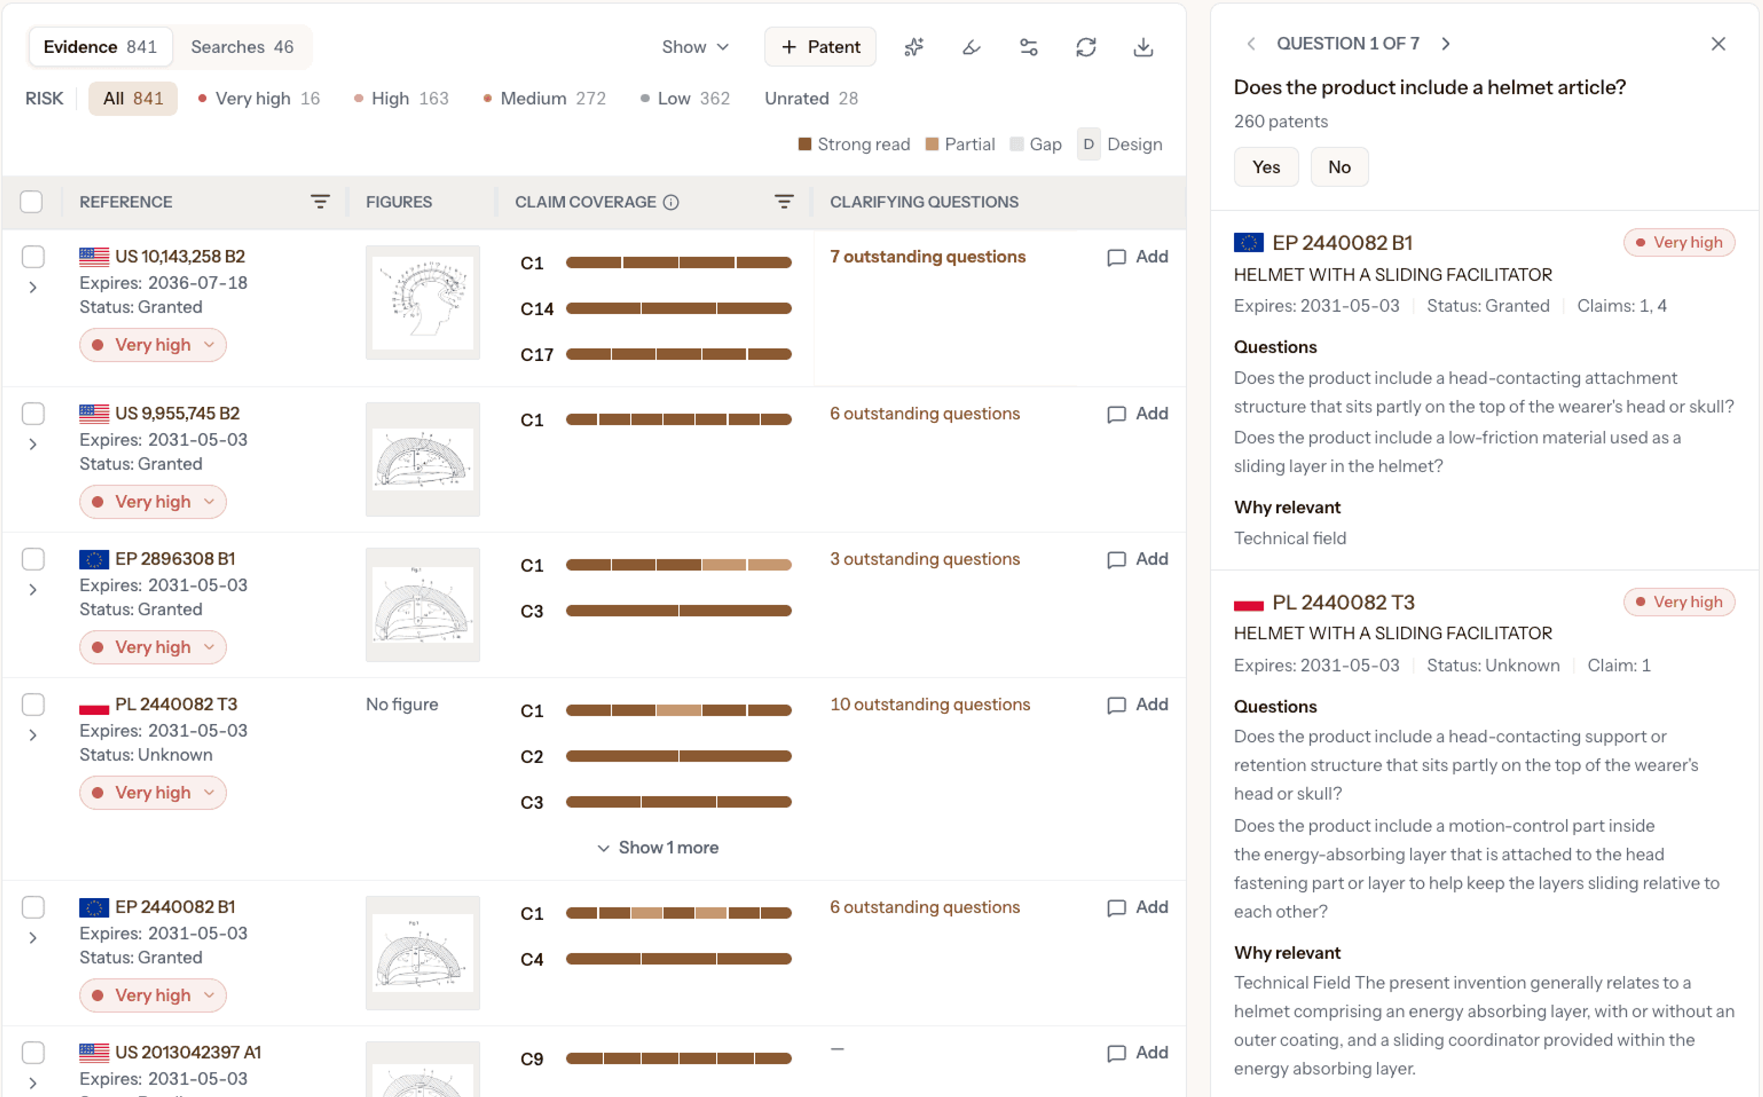The width and height of the screenshot is (1763, 1097).
Task: Open the Reference column filter icon
Action: coord(320,201)
